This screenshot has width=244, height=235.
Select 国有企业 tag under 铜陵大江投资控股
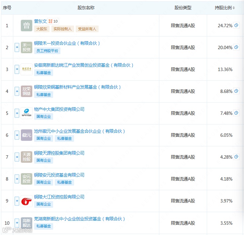pos(43,204)
